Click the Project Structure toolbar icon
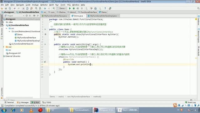 [95, 8]
